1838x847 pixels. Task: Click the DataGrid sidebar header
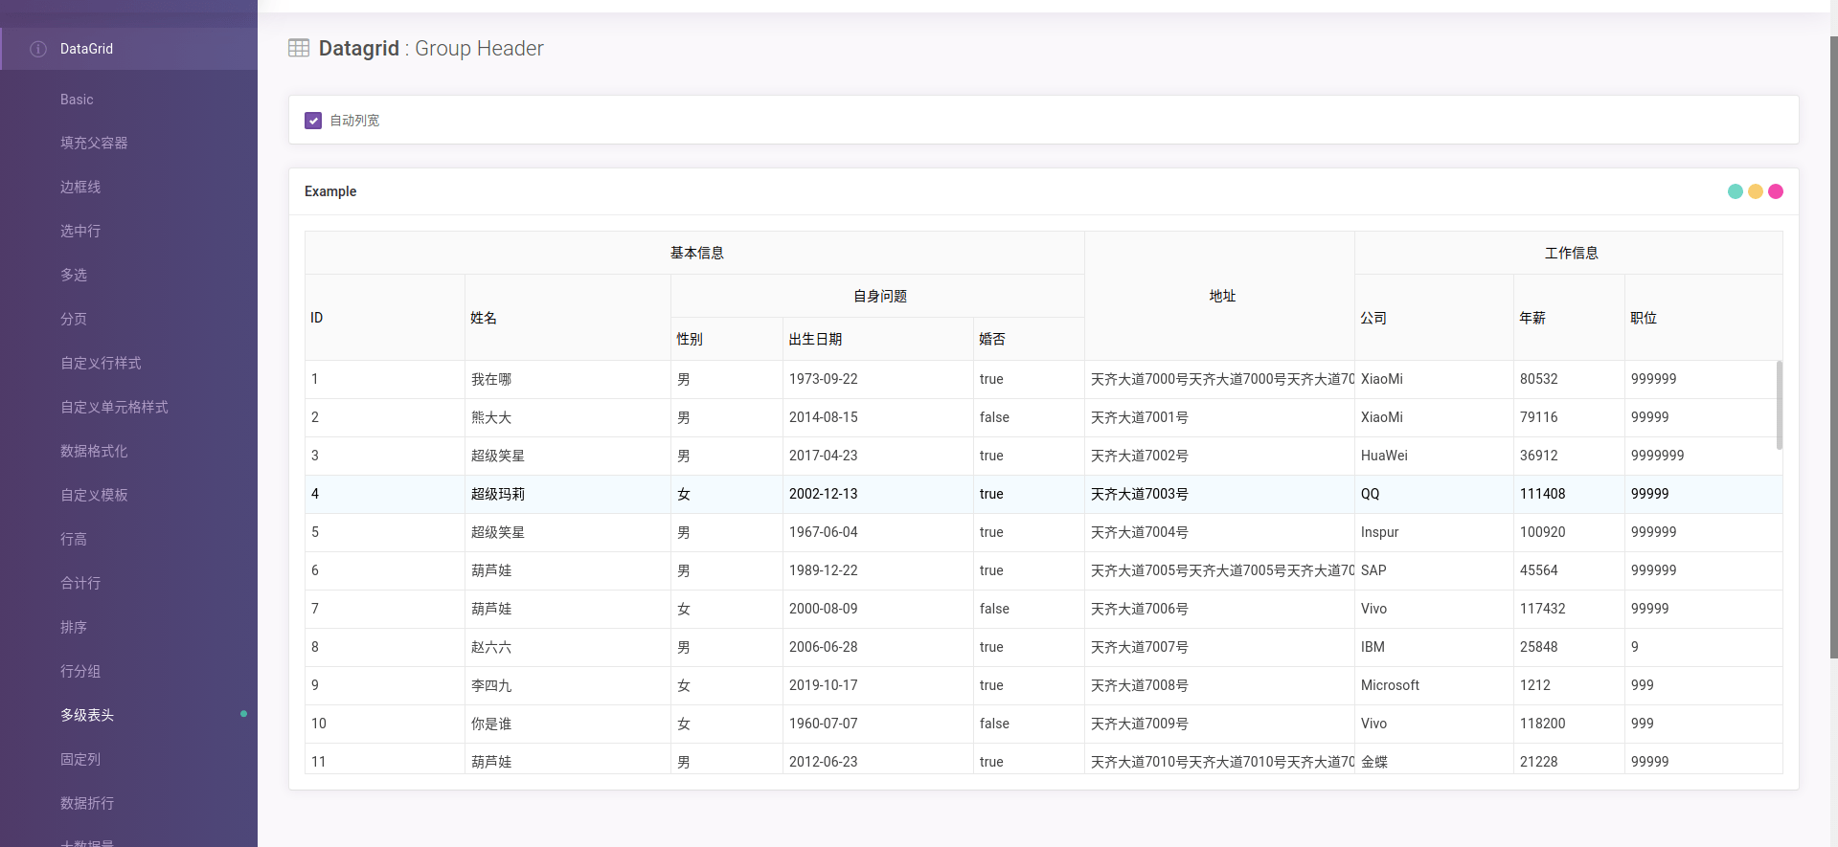128,49
